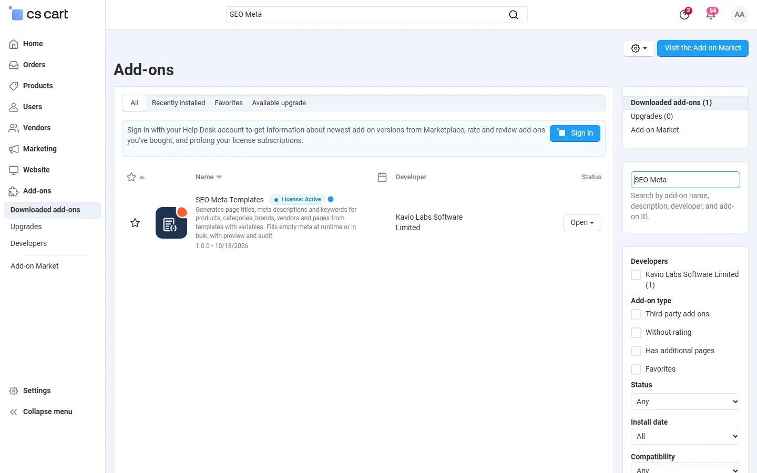
Task: Focus the add-on search box in right panel
Action: [686, 180]
